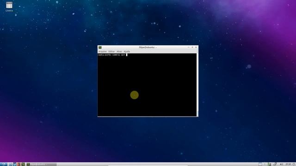The width and height of the screenshot is (296, 166).
Task: Open the Abas menu in the terminal
Action: [x=119, y=51]
